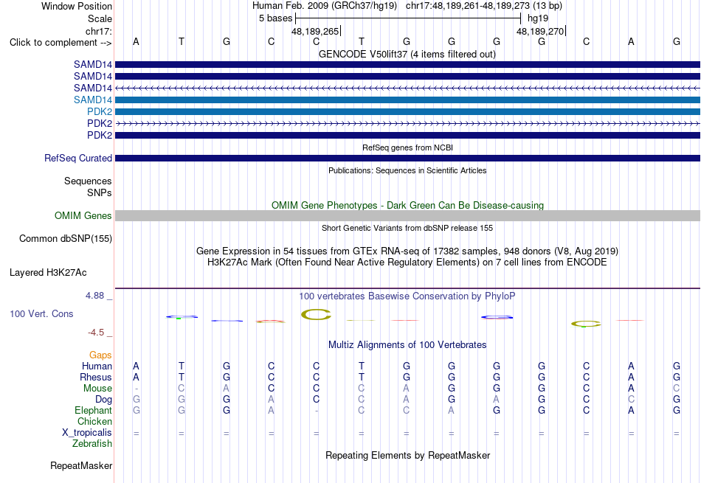Click the green-yellow conservation logo below baseline

pos(586,324)
